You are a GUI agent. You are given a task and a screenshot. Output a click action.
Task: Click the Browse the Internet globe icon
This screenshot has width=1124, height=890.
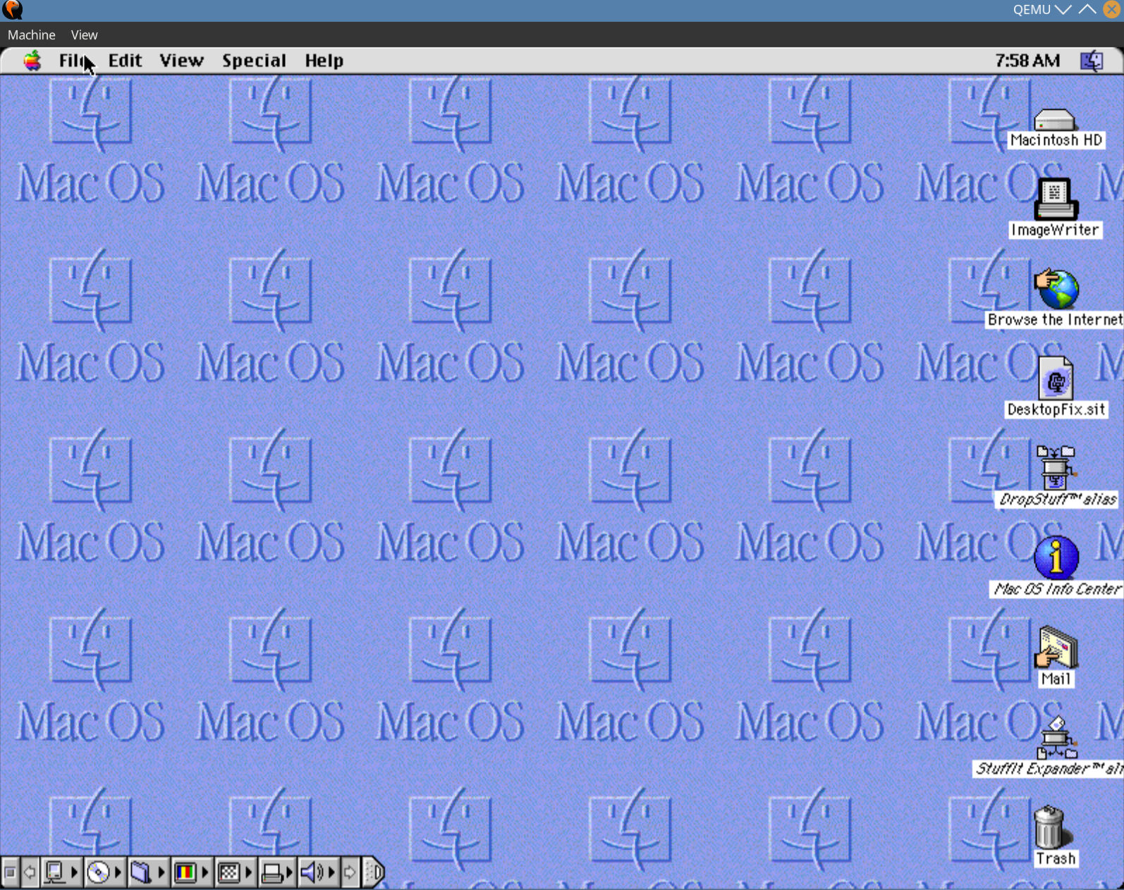pos(1056,289)
